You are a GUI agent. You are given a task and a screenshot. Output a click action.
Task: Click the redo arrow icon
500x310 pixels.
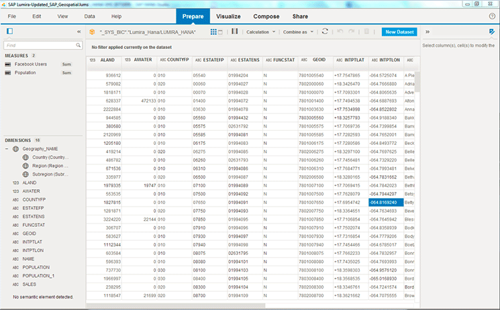[352, 32]
